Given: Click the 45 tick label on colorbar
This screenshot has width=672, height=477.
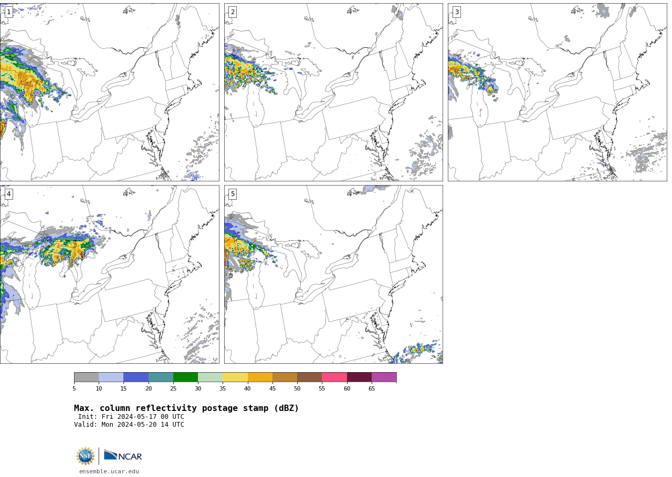Looking at the screenshot, I should coord(272,389).
